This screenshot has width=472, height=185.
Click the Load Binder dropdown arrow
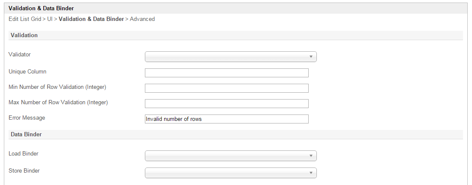click(311, 156)
